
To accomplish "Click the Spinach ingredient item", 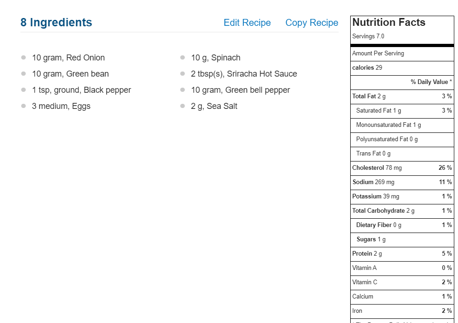I will 216,58.
